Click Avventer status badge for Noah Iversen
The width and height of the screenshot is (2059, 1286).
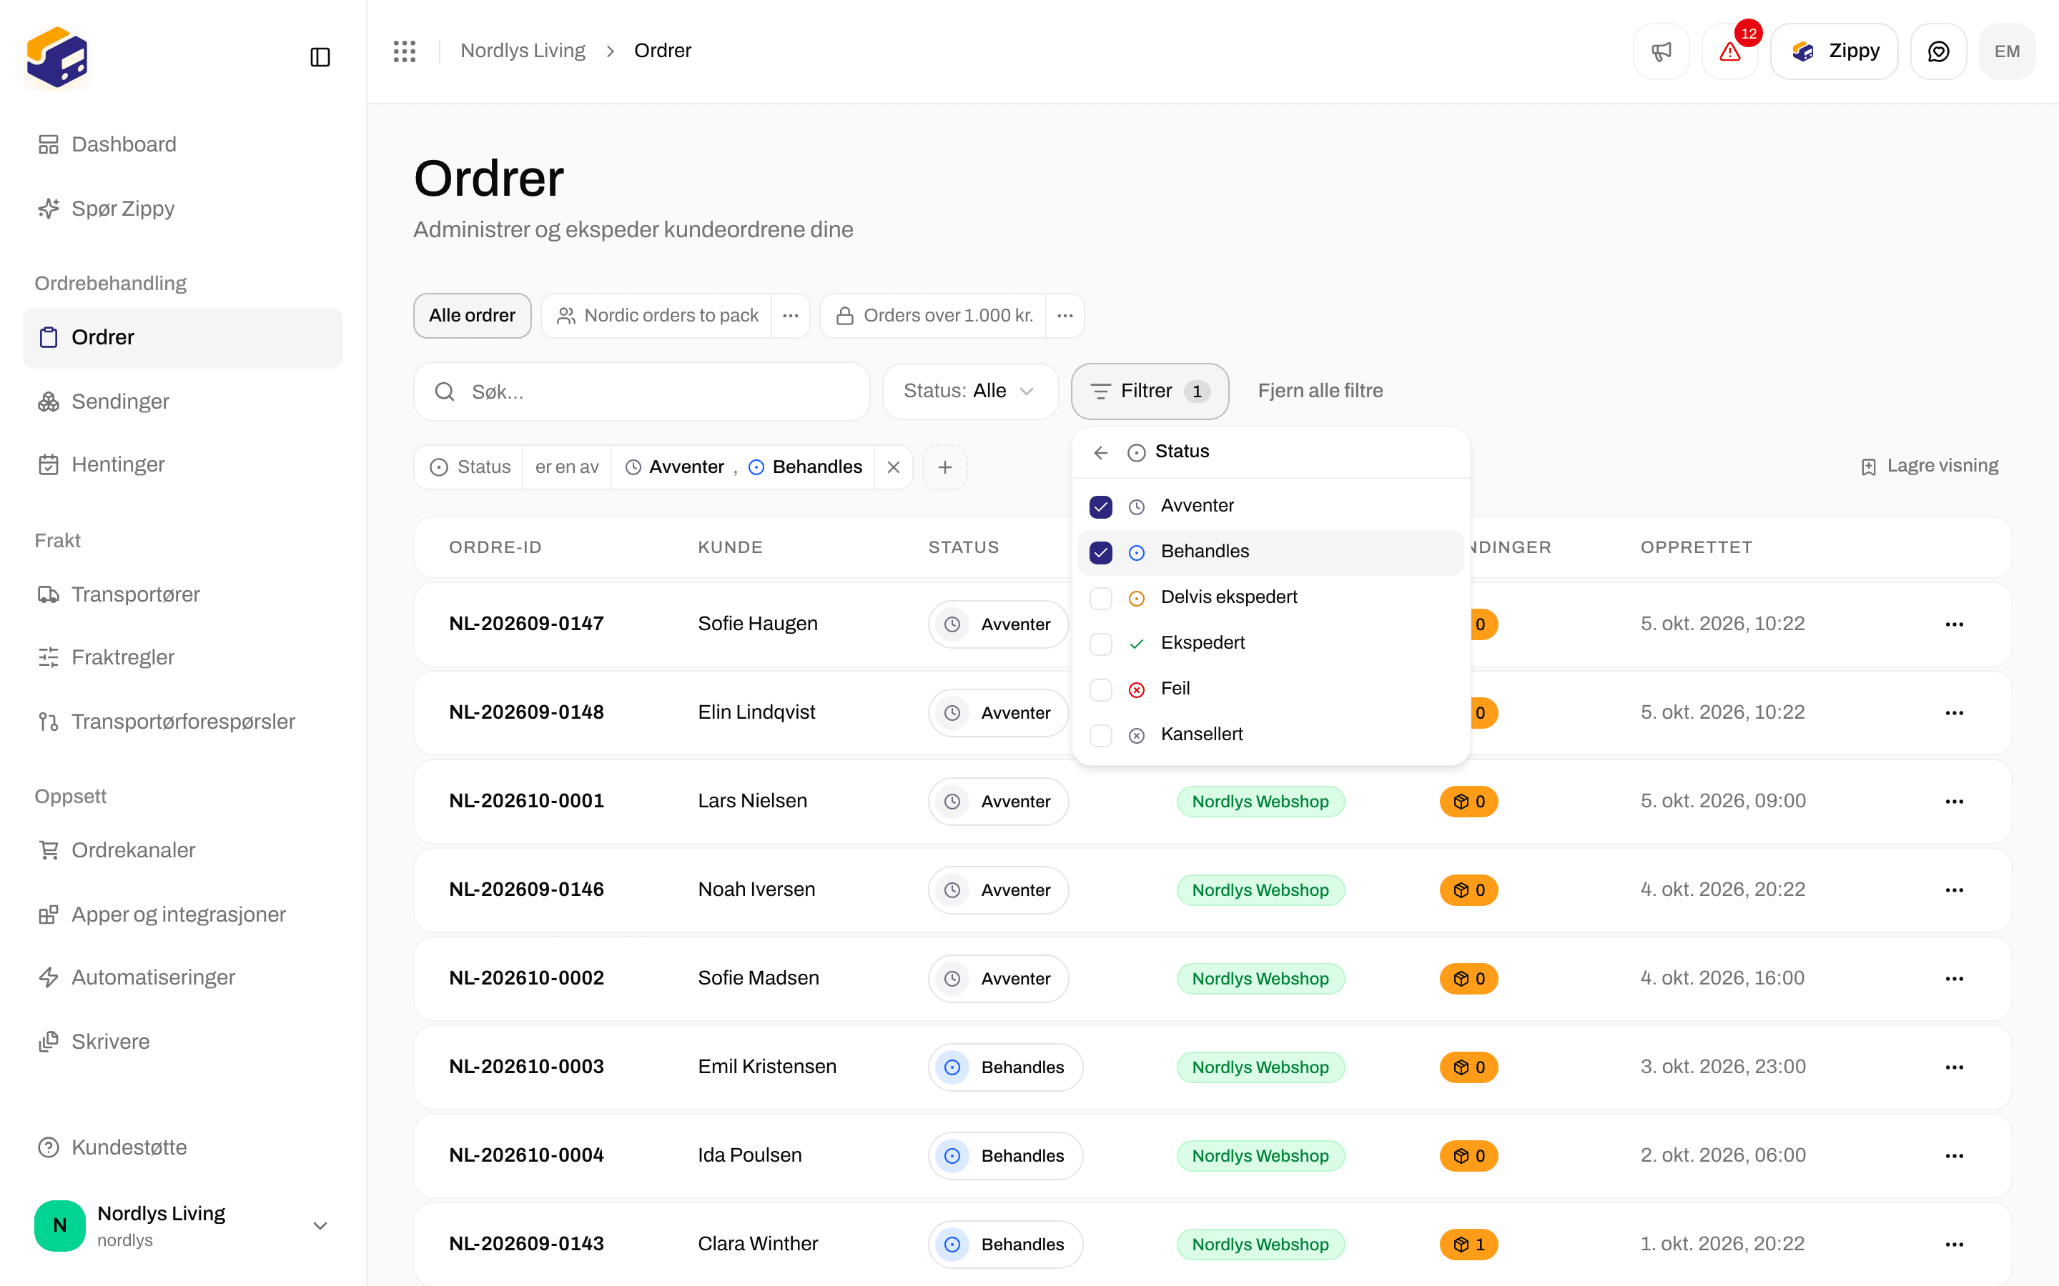(998, 890)
